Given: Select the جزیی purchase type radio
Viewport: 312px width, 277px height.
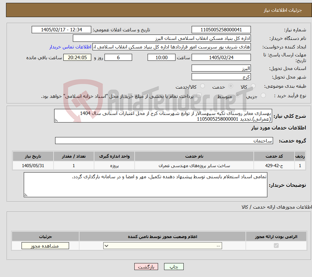Looking at the screenshot, I should (263, 96).
